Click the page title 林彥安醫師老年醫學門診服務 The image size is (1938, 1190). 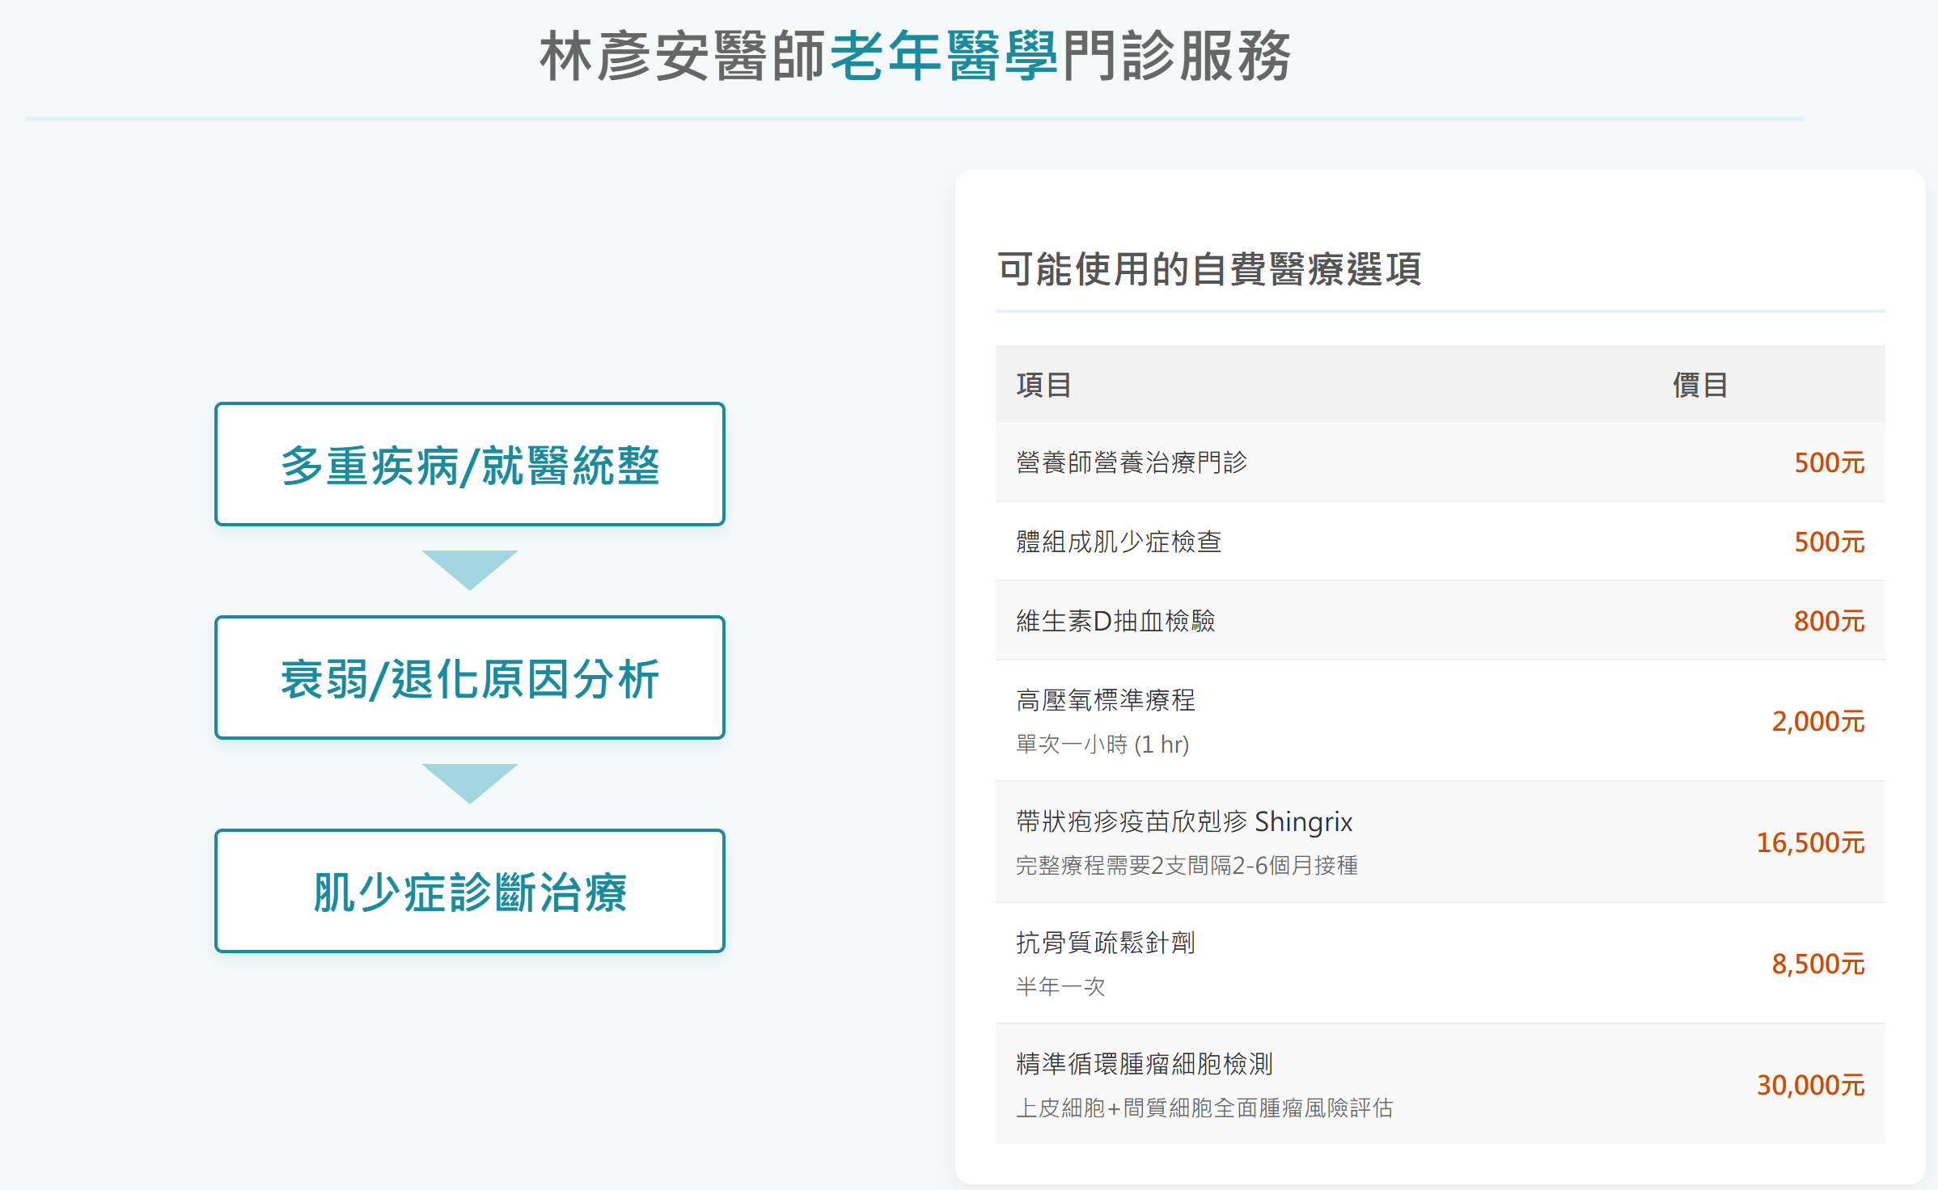coord(915,56)
